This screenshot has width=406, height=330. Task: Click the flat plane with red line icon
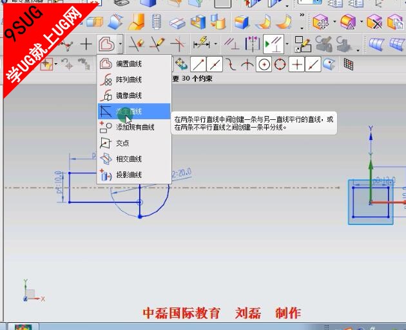coord(177,23)
